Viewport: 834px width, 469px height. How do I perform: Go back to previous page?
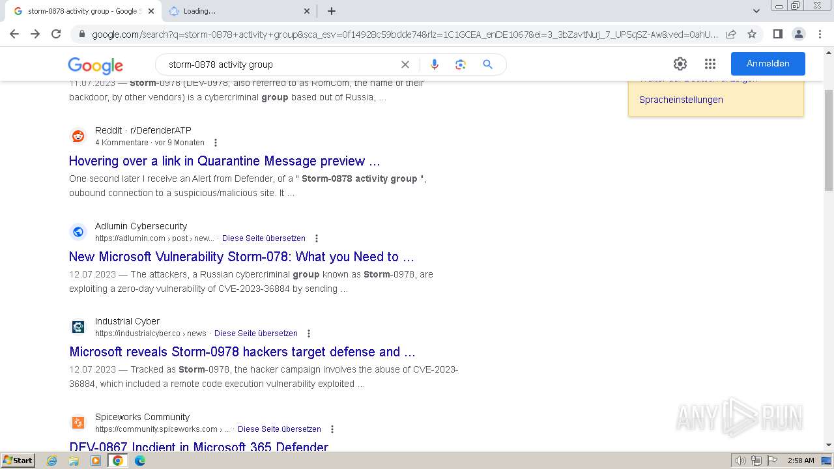click(x=14, y=34)
